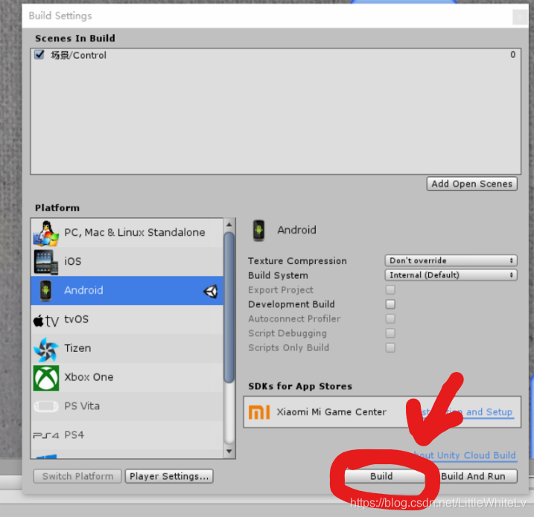Image resolution: width=534 pixels, height=517 pixels.
Task: Click platform list scroll-down arrow
Action: (229, 452)
